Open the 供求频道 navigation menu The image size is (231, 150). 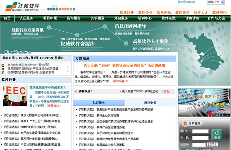[97, 18]
